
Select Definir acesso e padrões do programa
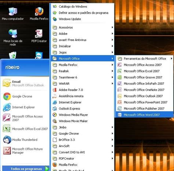(x=83, y=13)
